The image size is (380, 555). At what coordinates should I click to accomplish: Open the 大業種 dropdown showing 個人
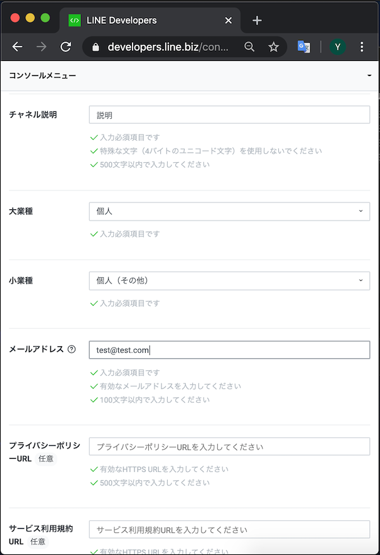[x=229, y=211]
